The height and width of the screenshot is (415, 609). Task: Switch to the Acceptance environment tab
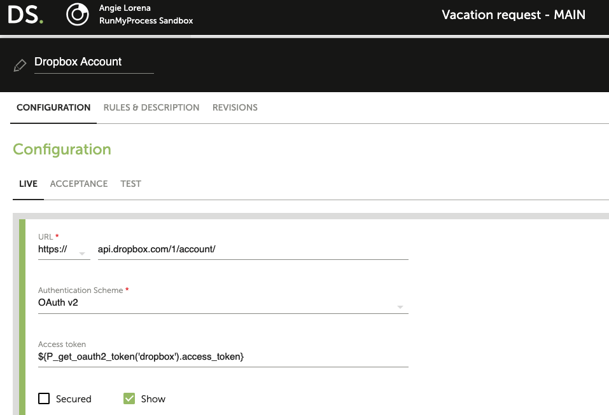[79, 184]
